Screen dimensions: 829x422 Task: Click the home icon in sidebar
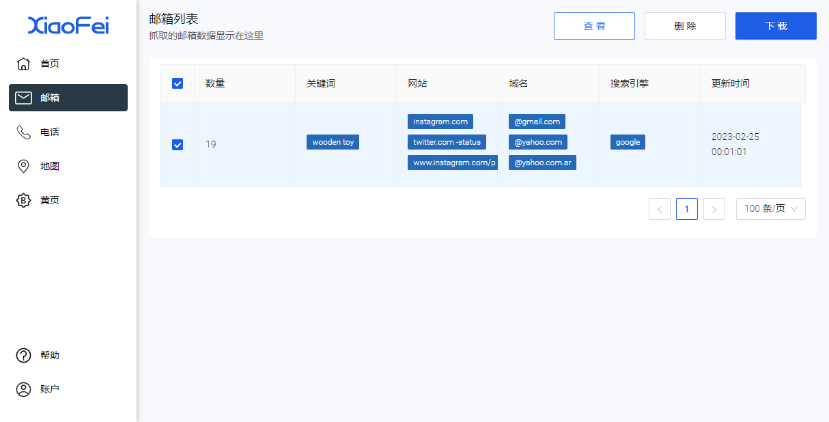(23, 64)
